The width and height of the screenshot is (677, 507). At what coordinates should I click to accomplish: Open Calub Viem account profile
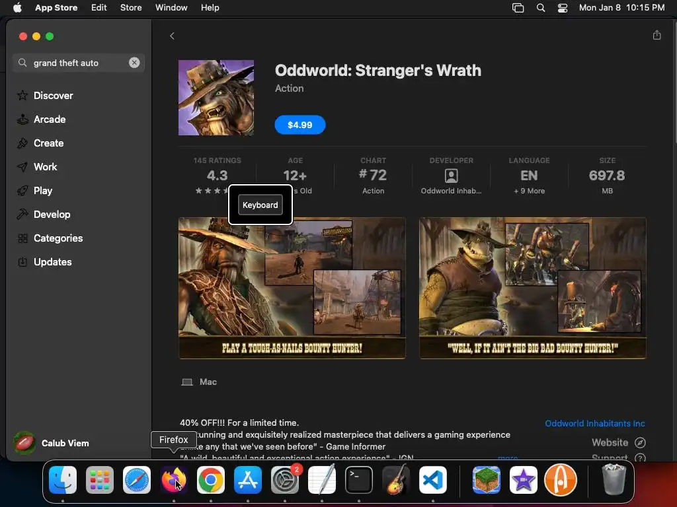(52, 443)
